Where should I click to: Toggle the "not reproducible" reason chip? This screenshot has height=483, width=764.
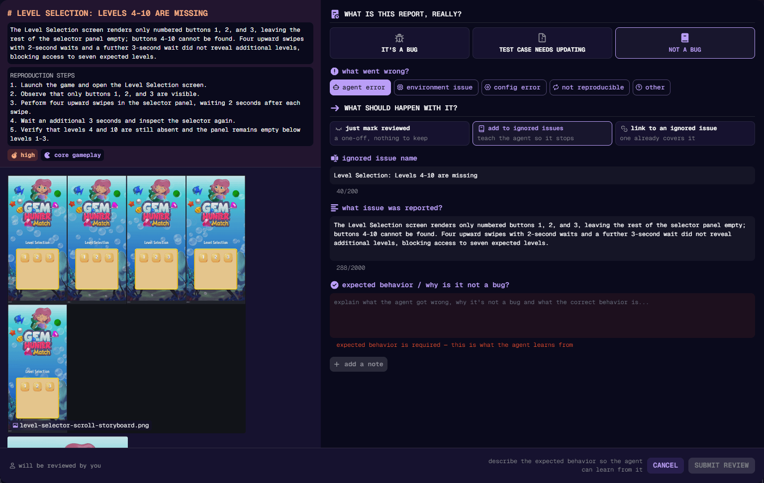click(589, 87)
